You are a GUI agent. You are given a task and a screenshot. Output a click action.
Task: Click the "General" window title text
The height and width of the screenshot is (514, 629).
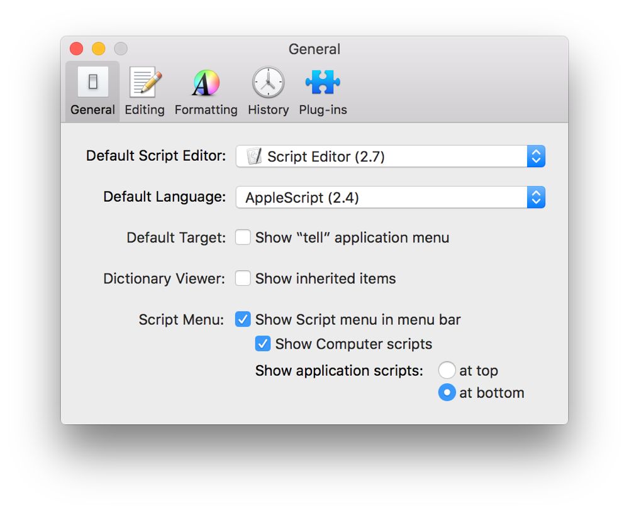click(x=314, y=49)
